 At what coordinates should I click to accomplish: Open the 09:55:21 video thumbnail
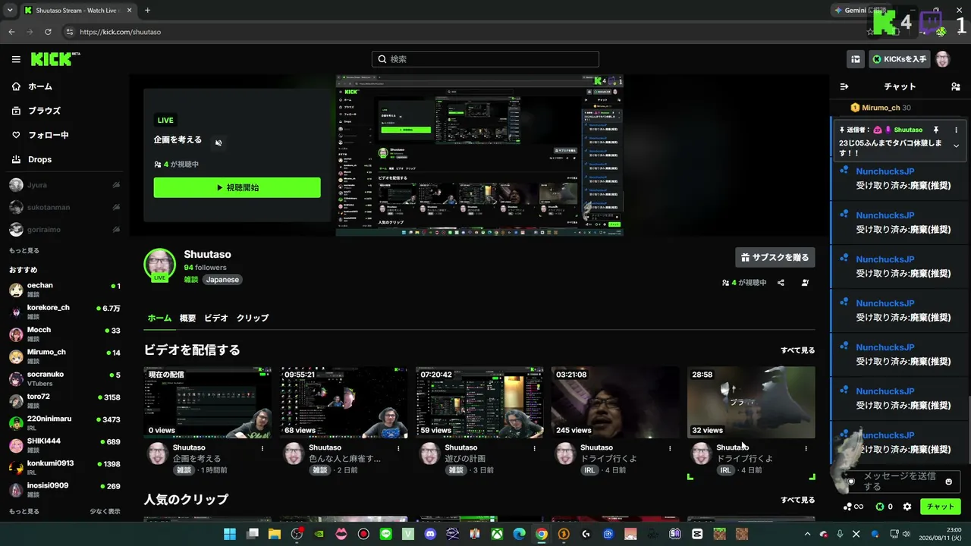coord(344,402)
